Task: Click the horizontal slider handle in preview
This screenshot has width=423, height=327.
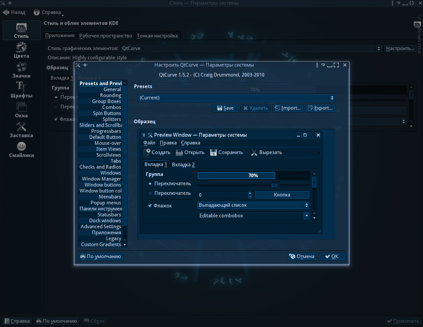Action: point(274,185)
